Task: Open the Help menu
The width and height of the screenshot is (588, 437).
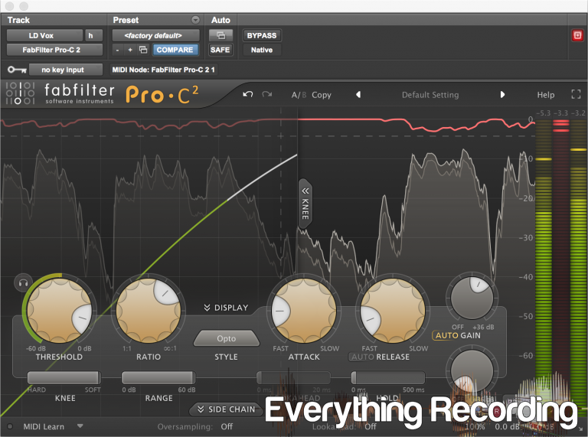Action: pyautogui.click(x=546, y=95)
